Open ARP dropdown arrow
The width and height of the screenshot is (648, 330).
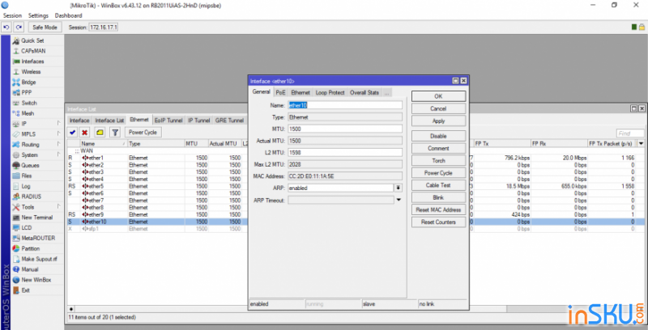click(399, 188)
